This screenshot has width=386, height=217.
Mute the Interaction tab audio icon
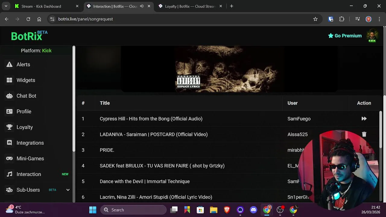click(142, 6)
